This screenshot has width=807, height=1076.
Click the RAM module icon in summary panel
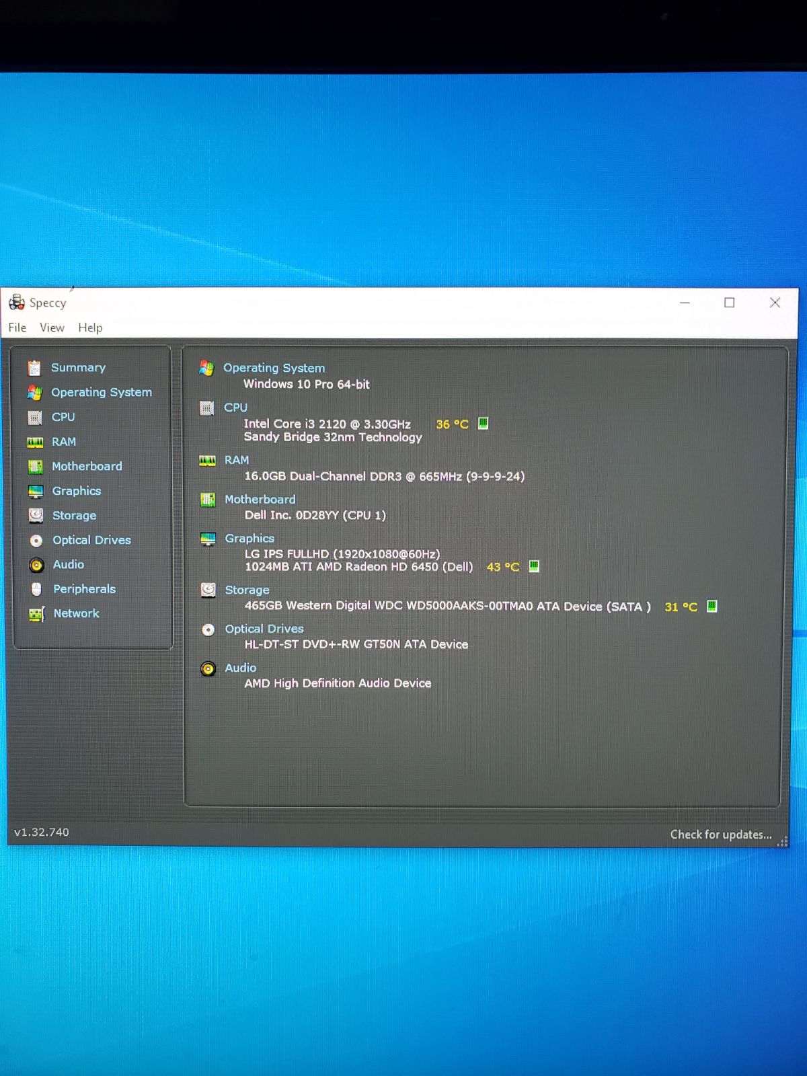(207, 460)
